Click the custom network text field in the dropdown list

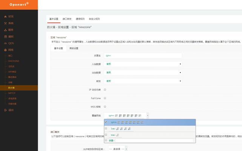pyautogui.click(x=154, y=140)
